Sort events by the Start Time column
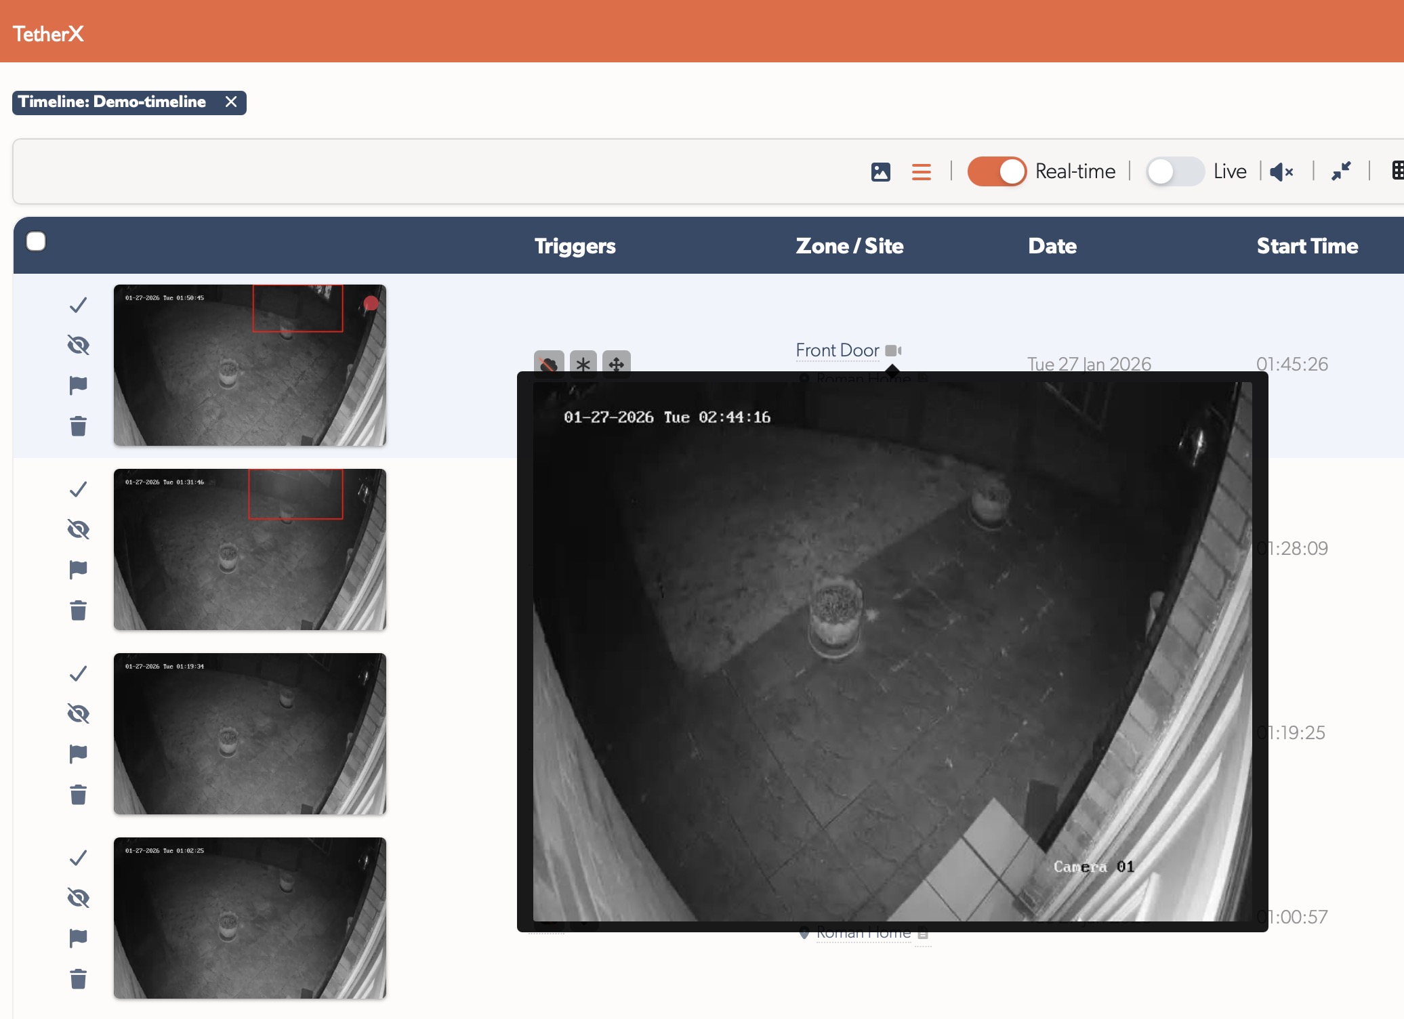The height and width of the screenshot is (1019, 1404). [1307, 246]
